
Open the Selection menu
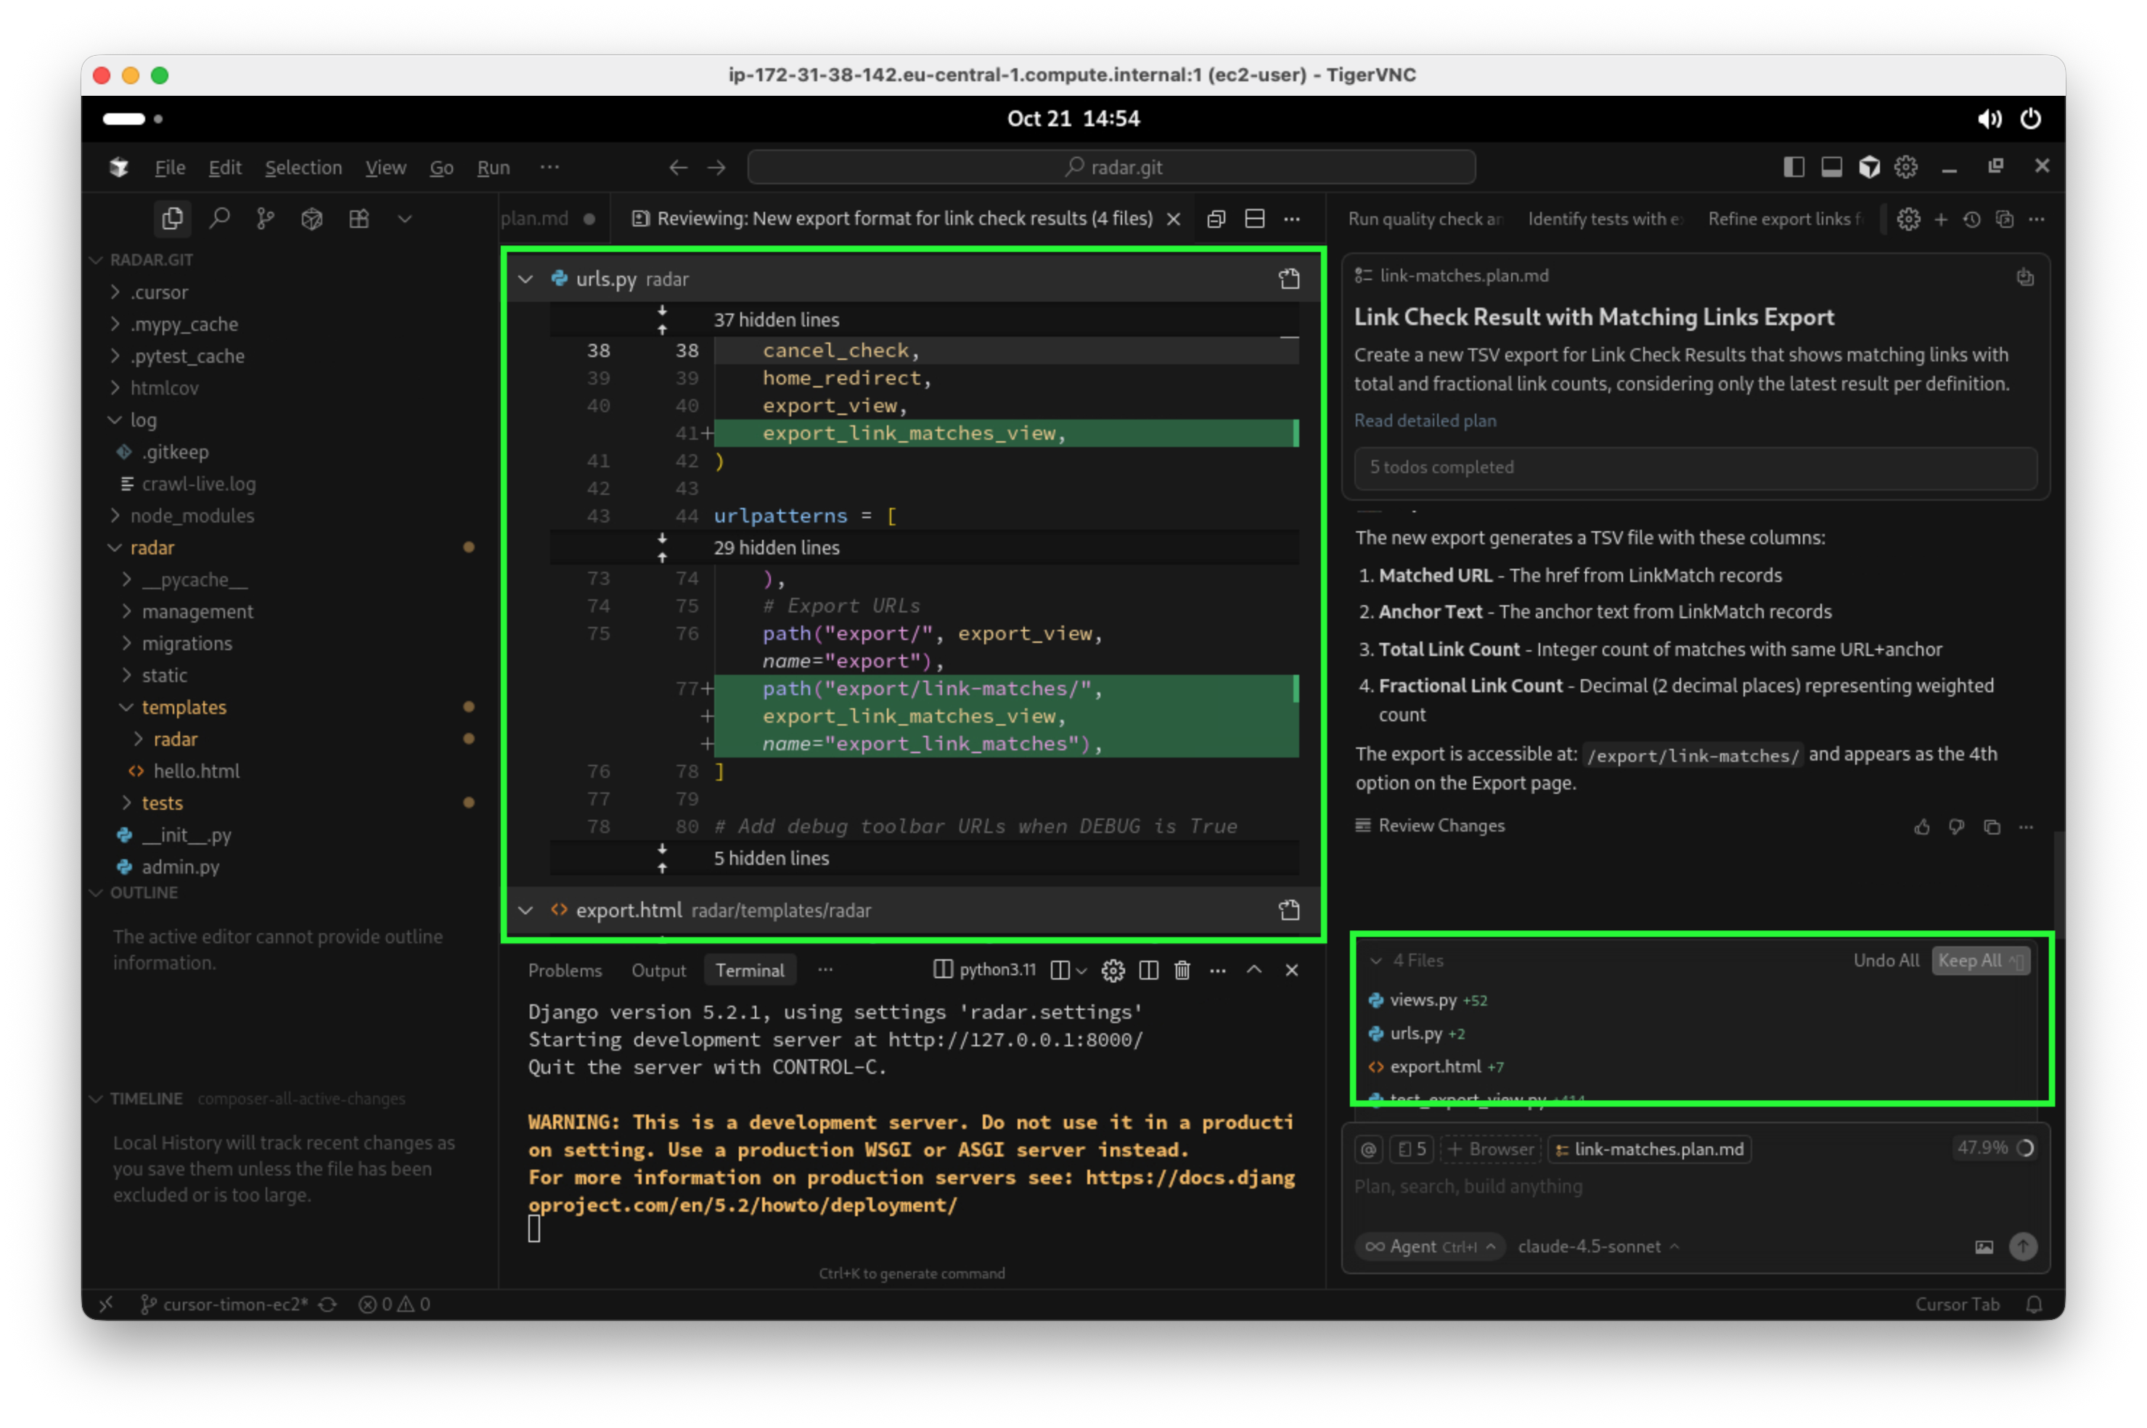(x=303, y=168)
